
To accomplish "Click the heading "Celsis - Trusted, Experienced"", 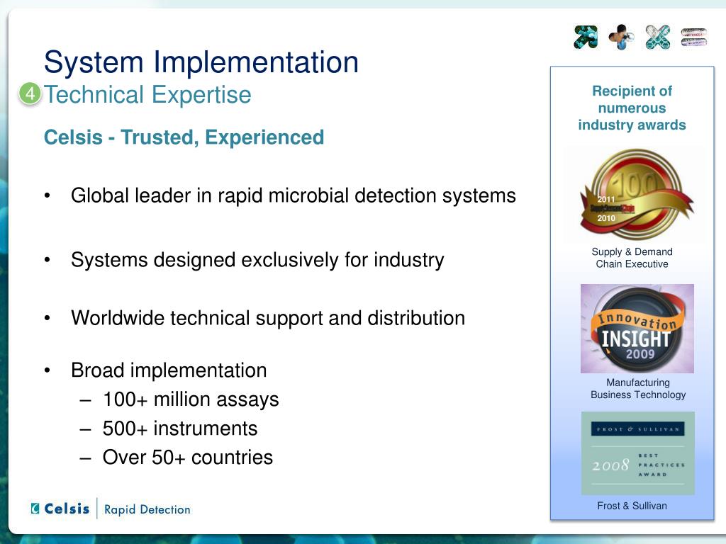I will (184, 137).
